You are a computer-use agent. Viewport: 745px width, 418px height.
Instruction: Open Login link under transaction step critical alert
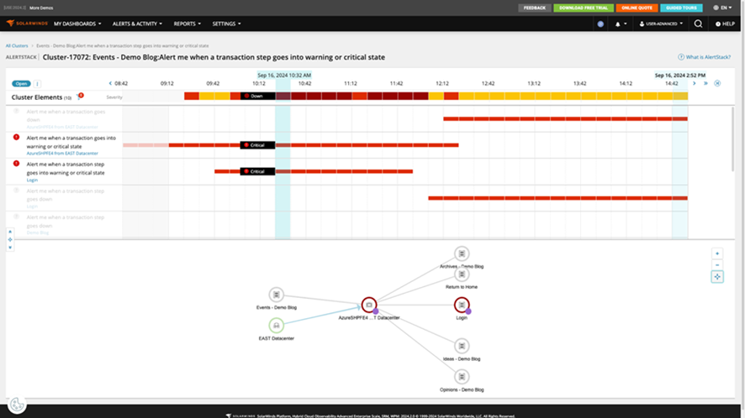pos(32,180)
